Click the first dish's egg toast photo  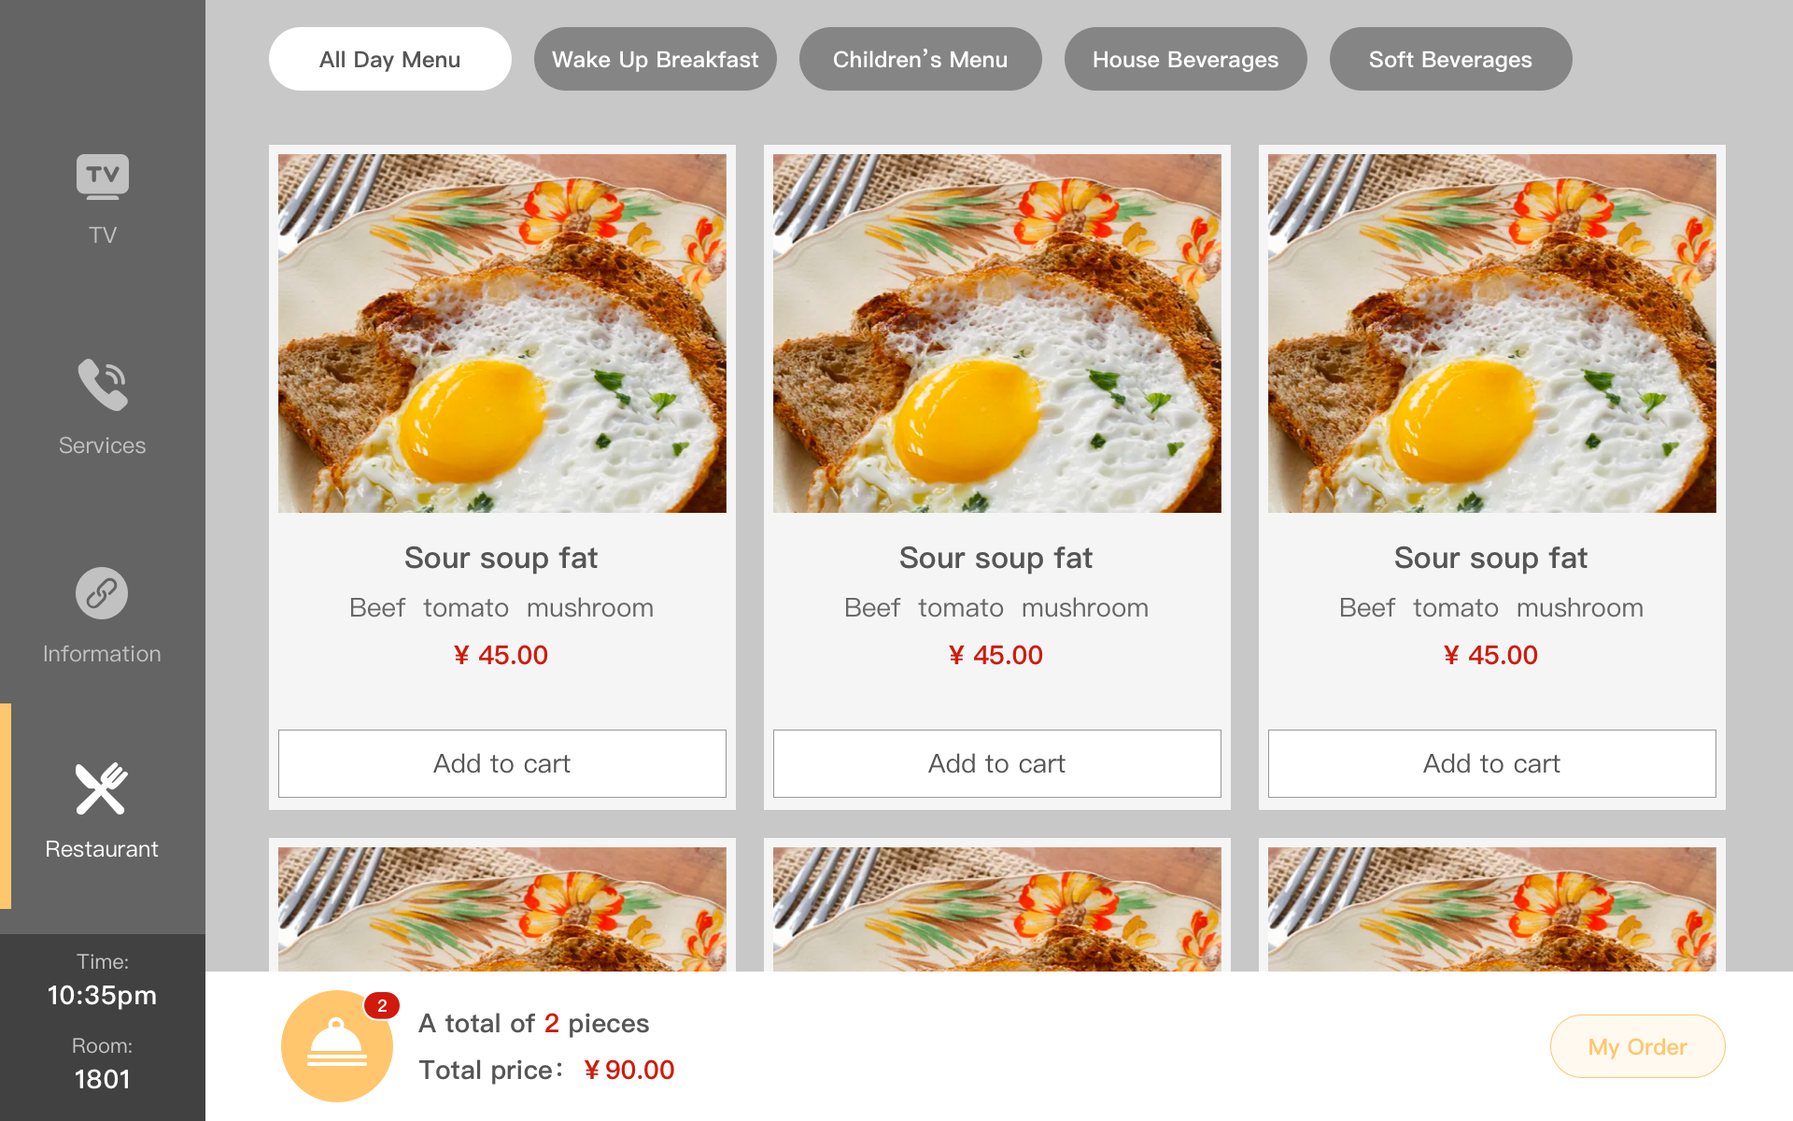[501, 333]
